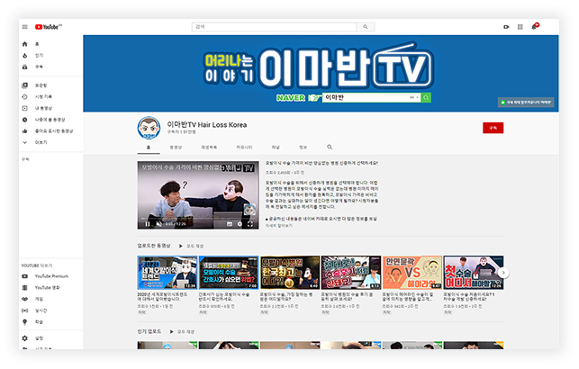Click the featured video progress bar
The image size is (579, 369).
click(x=198, y=219)
